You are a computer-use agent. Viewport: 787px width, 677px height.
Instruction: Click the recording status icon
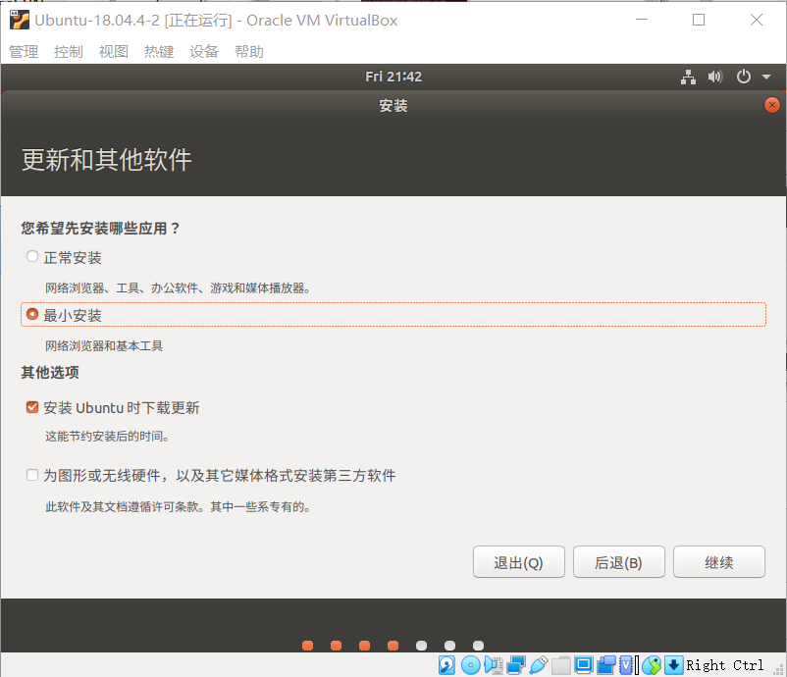605,665
